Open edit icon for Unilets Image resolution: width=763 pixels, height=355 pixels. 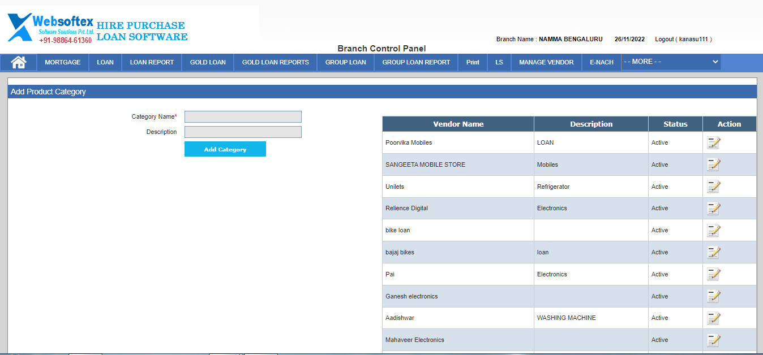coord(714,187)
